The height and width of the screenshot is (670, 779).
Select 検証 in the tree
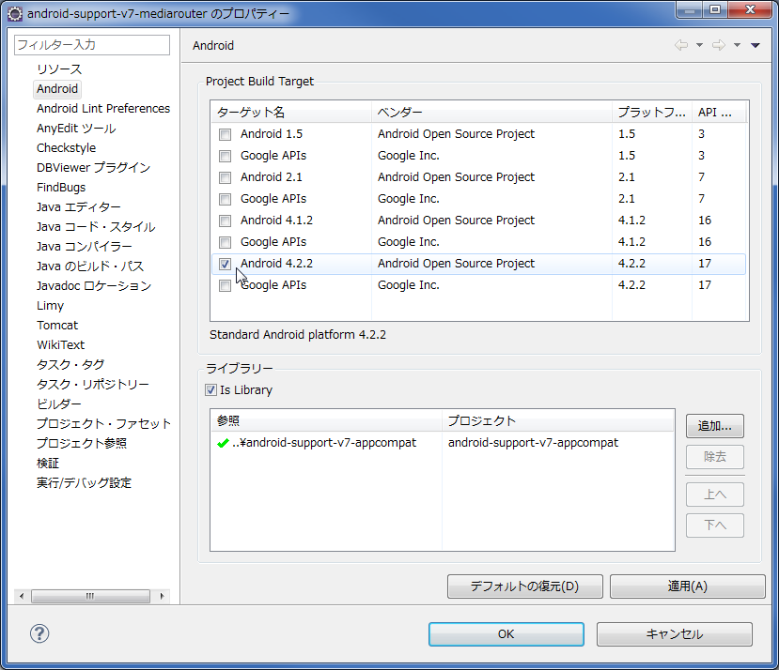tap(48, 463)
